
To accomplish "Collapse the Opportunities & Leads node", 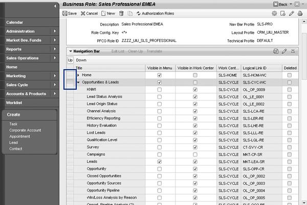I will point(78,82).
